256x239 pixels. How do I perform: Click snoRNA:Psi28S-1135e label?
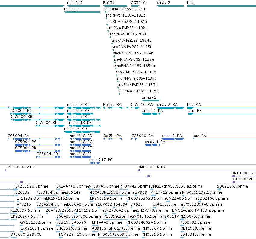point(134,60)
